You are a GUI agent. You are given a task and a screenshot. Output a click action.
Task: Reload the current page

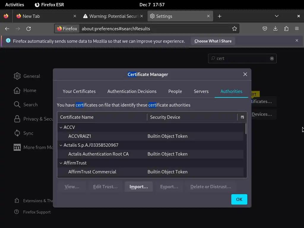point(28,29)
